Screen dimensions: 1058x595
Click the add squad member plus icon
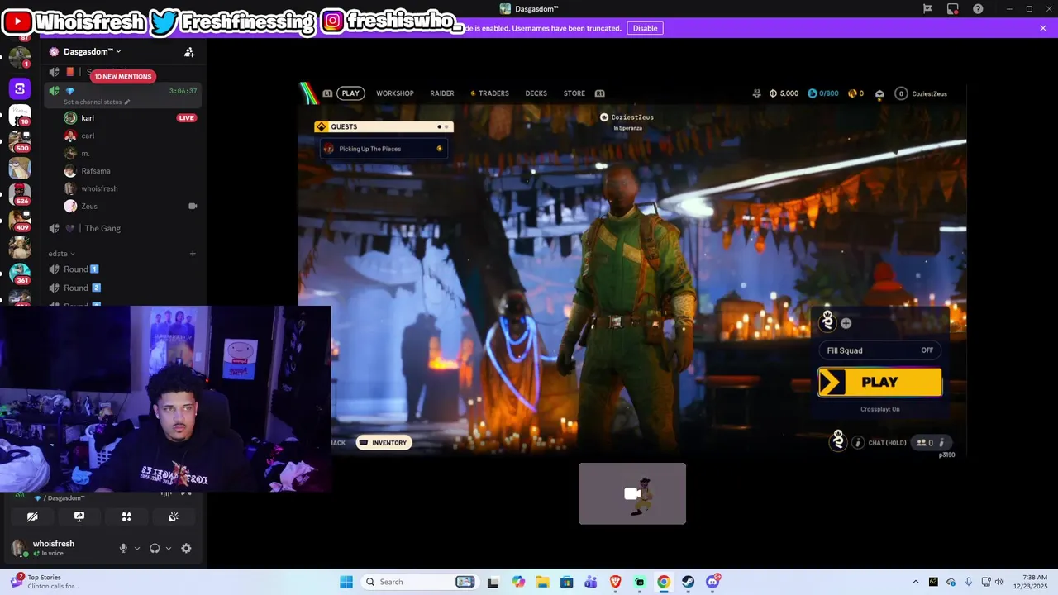point(846,323)
